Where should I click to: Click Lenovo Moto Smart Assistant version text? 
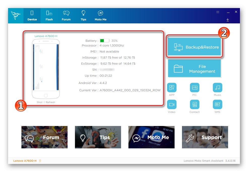click(x=209, y=161)
